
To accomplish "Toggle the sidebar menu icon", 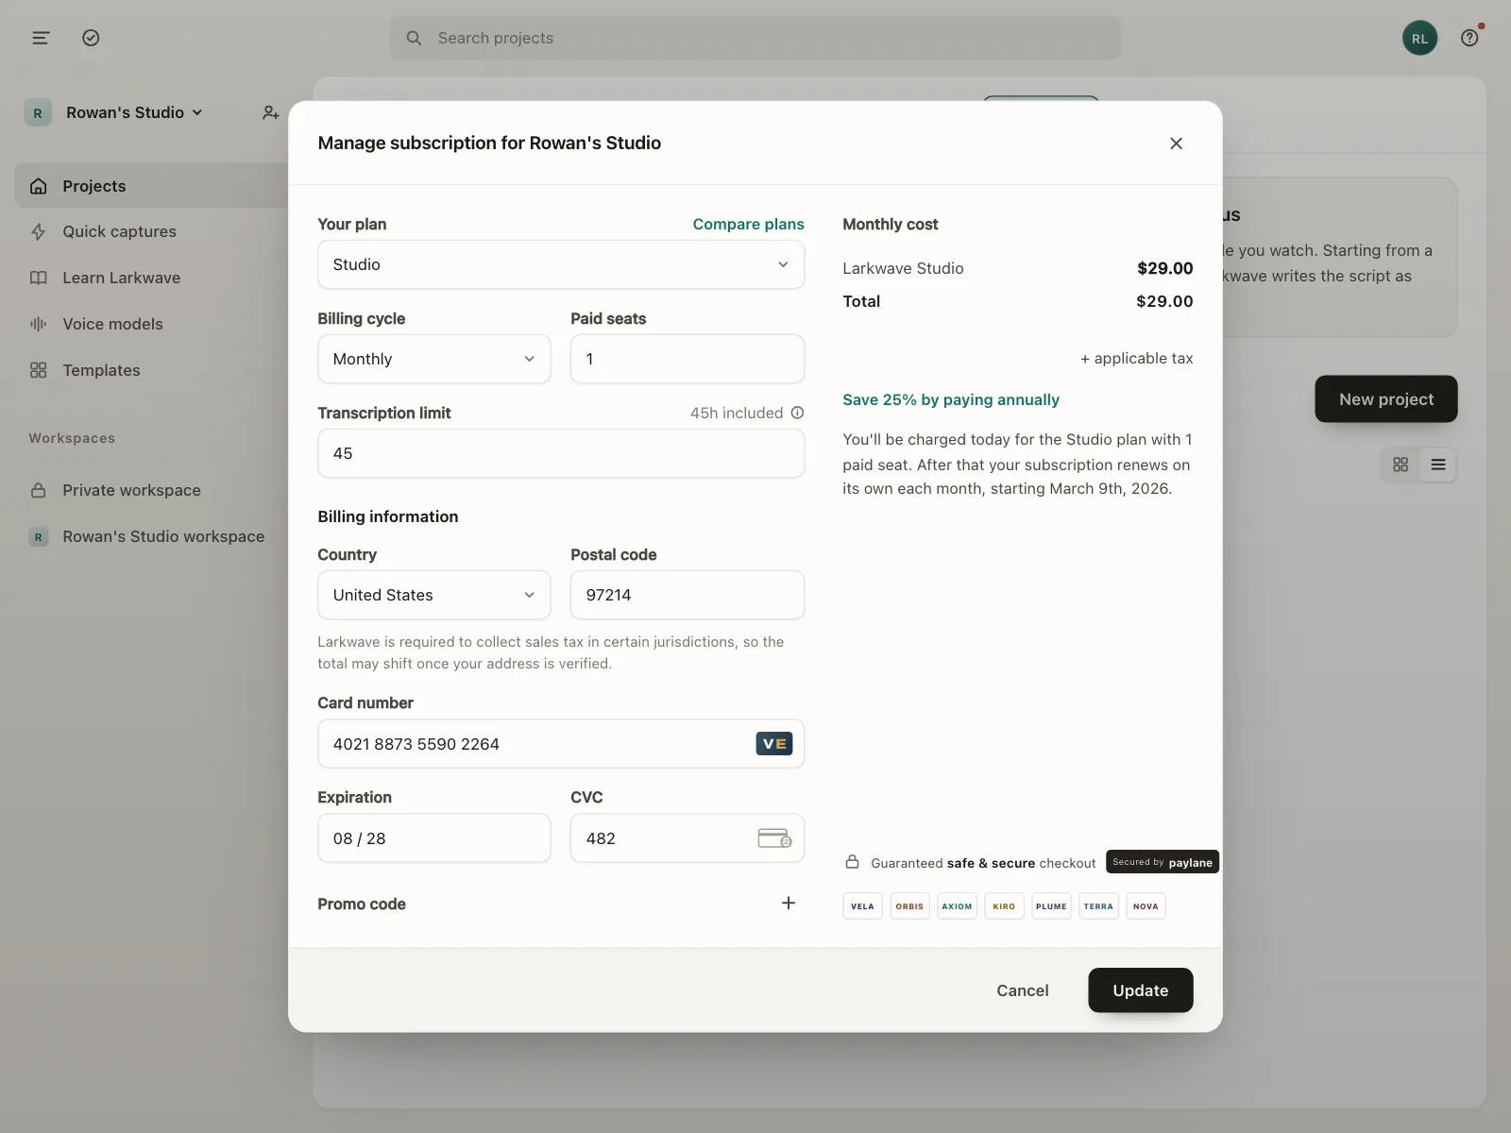I will click(x=41, y=38).
